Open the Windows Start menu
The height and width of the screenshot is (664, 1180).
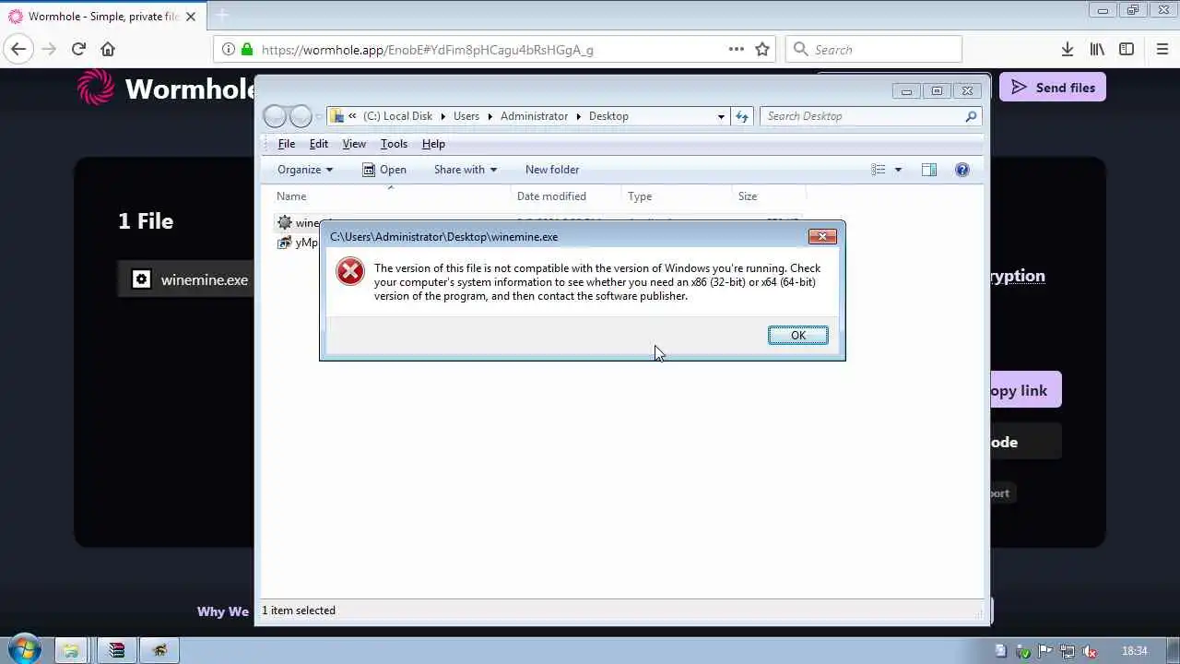point(24,649)
